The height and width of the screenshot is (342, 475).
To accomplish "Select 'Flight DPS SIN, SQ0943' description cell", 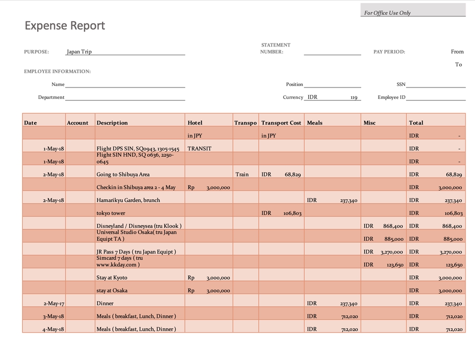I will (140, 146).
